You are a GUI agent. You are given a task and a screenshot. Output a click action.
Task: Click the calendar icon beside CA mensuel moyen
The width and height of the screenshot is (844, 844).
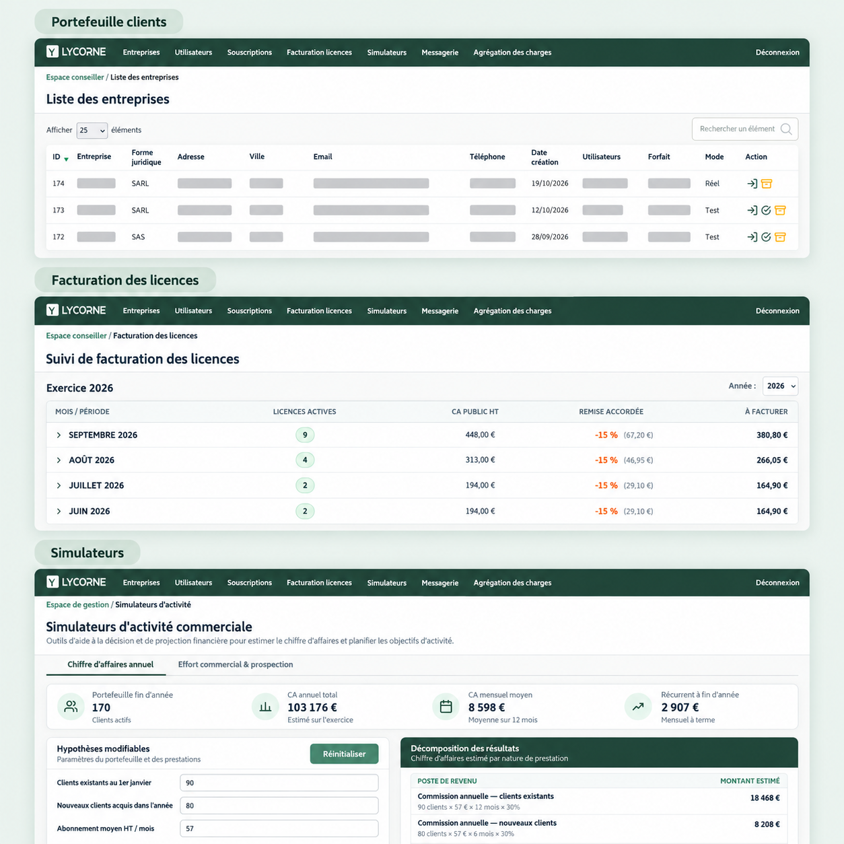[446, 707]
